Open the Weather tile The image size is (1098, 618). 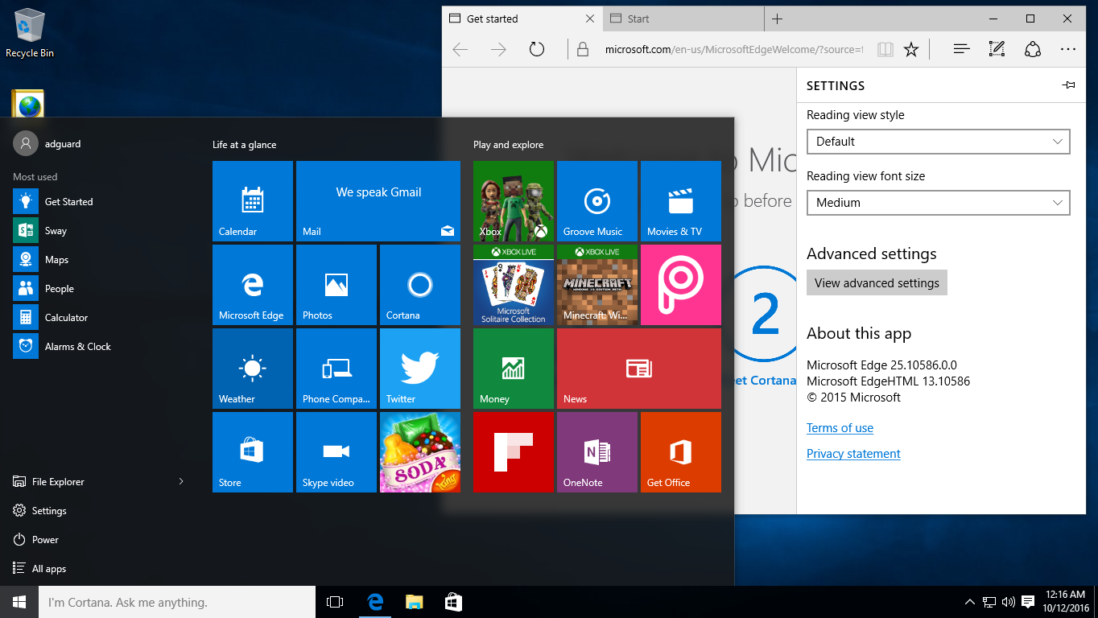point(253,369)
